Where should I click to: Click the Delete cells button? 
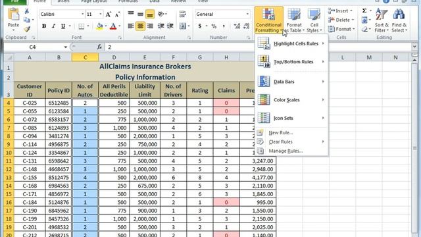click(x=341, y=20)
